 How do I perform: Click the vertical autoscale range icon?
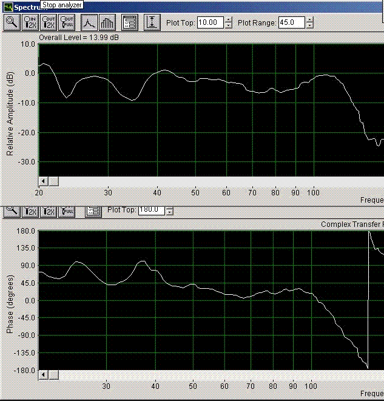pyautogui.click(x=152, y=22)
